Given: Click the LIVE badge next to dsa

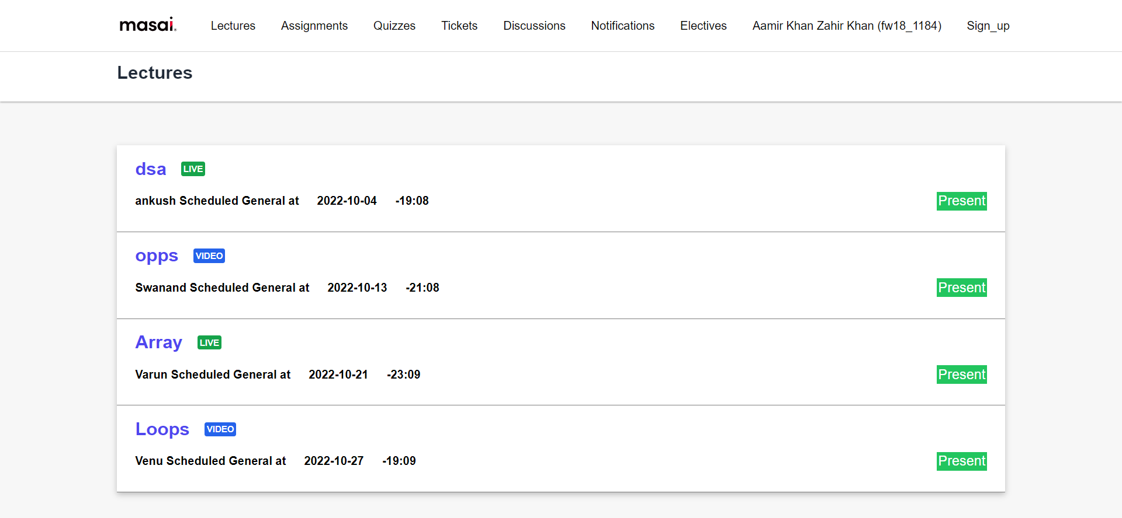Looking at the screenshot, I should pos(193,169).
